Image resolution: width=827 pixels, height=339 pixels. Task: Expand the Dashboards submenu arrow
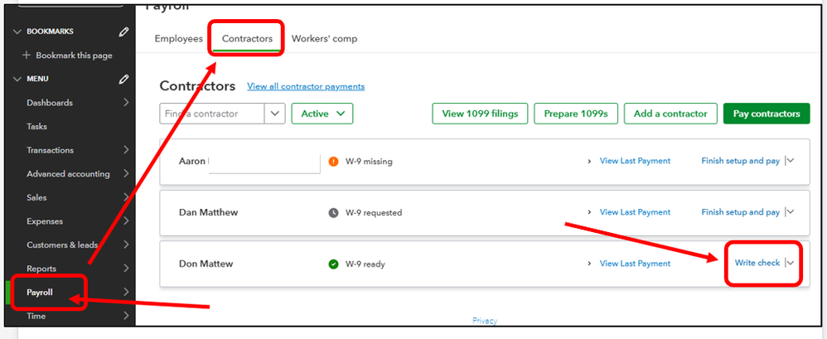(x=126, y=102)
